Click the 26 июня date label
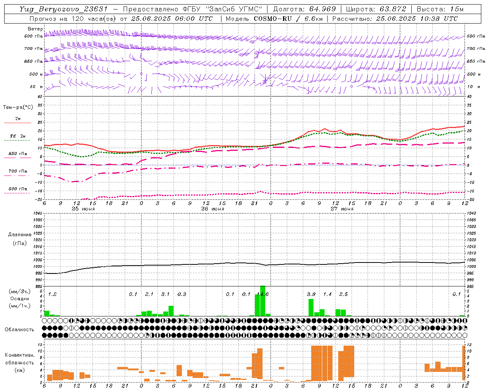 (x=213, y=209)
